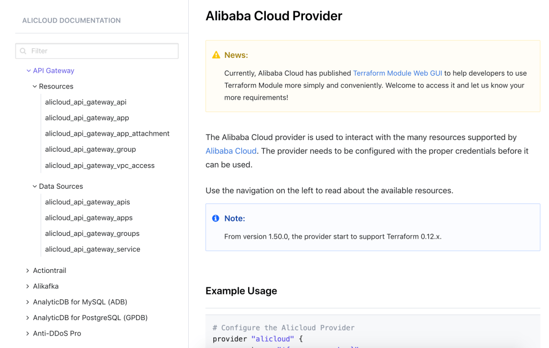
Task: Select alicloud_api_gateway_app_attachment in sidebar
Action: pos(107,134)
